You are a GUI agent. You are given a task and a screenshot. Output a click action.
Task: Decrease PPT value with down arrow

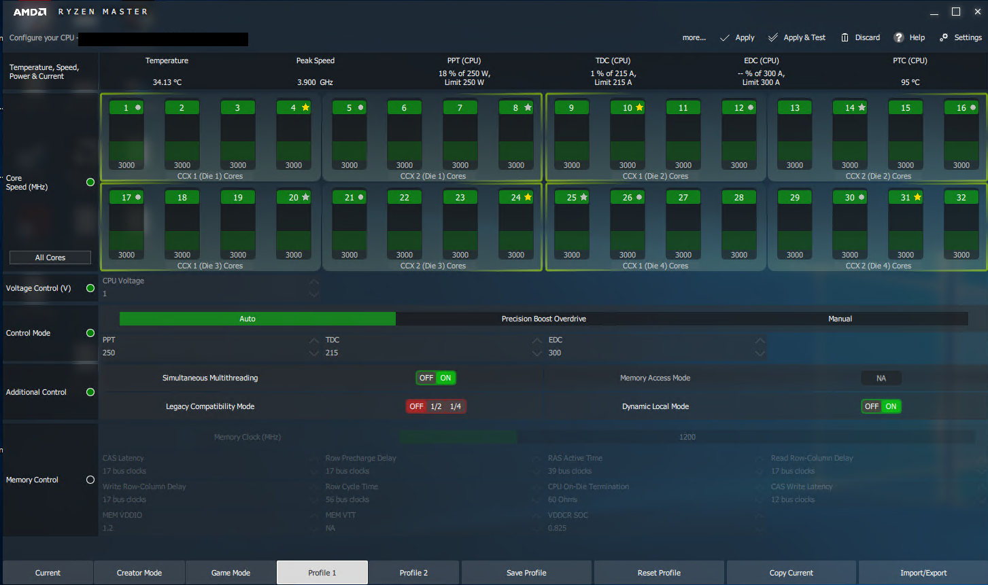click(x=313, y=353)
